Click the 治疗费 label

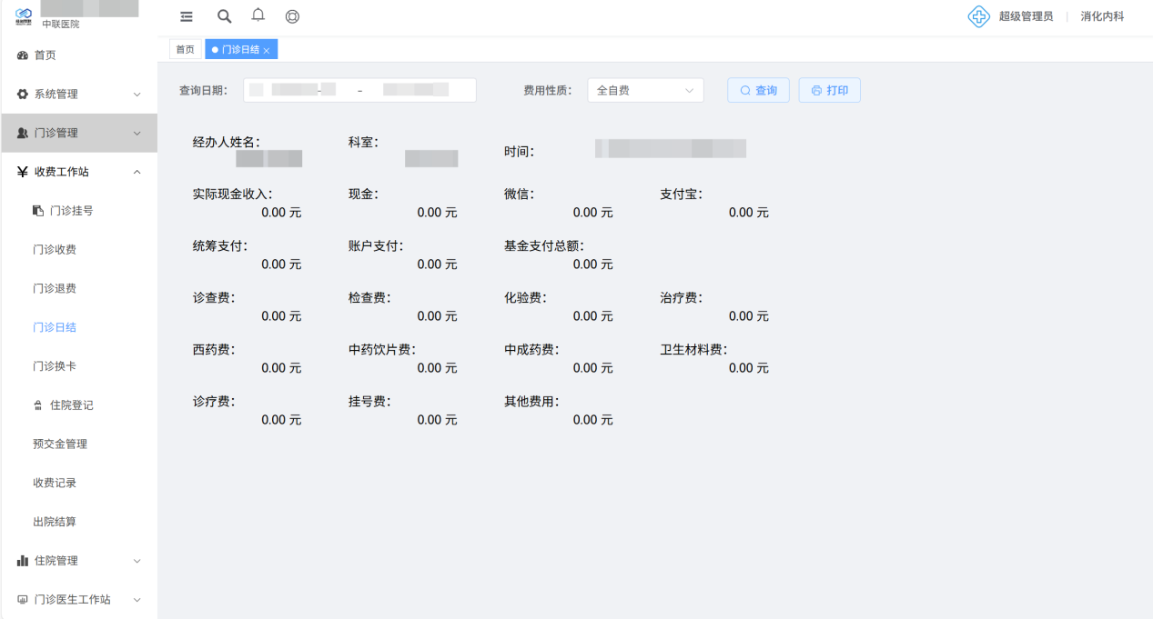(681, 297)
